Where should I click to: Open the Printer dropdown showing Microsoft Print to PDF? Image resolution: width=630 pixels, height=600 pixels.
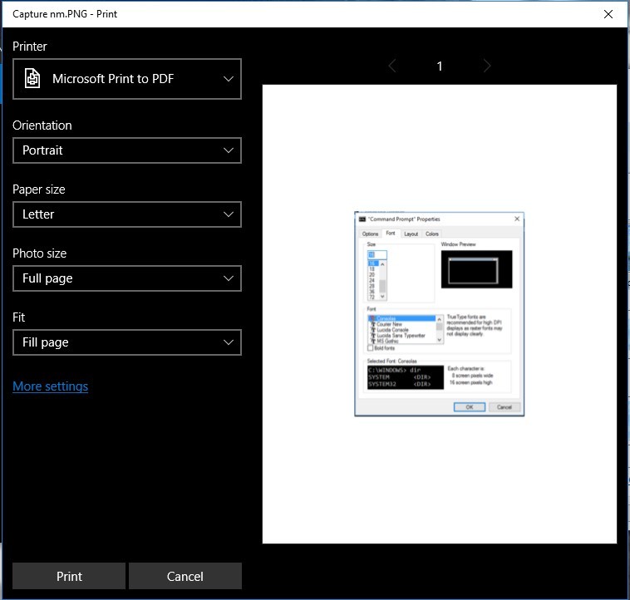pyautogui.click(x=127, y=79)
